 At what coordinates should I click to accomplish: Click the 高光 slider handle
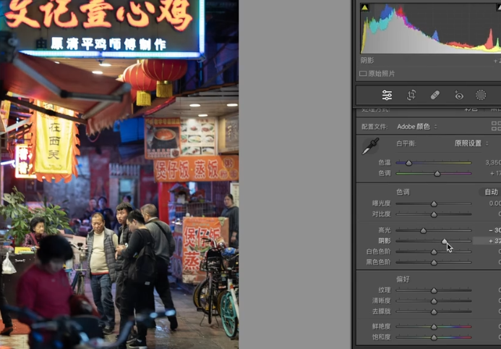pos(423,230)
